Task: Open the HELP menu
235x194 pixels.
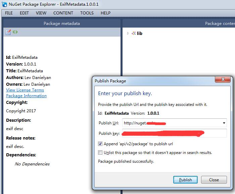Action: click(x=105, y=13)
